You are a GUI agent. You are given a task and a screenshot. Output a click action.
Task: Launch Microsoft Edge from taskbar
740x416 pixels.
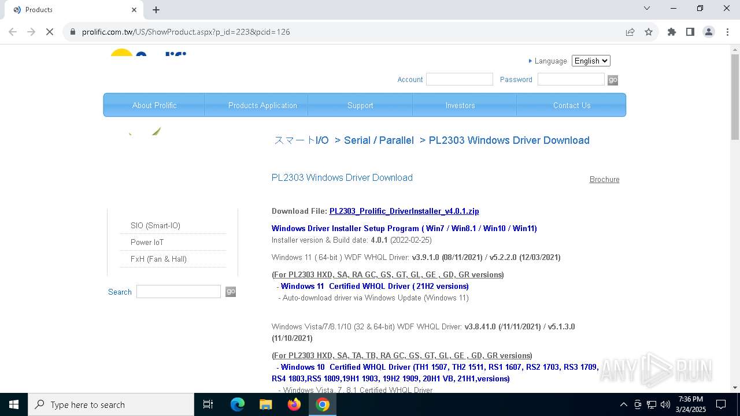point(238,404)
